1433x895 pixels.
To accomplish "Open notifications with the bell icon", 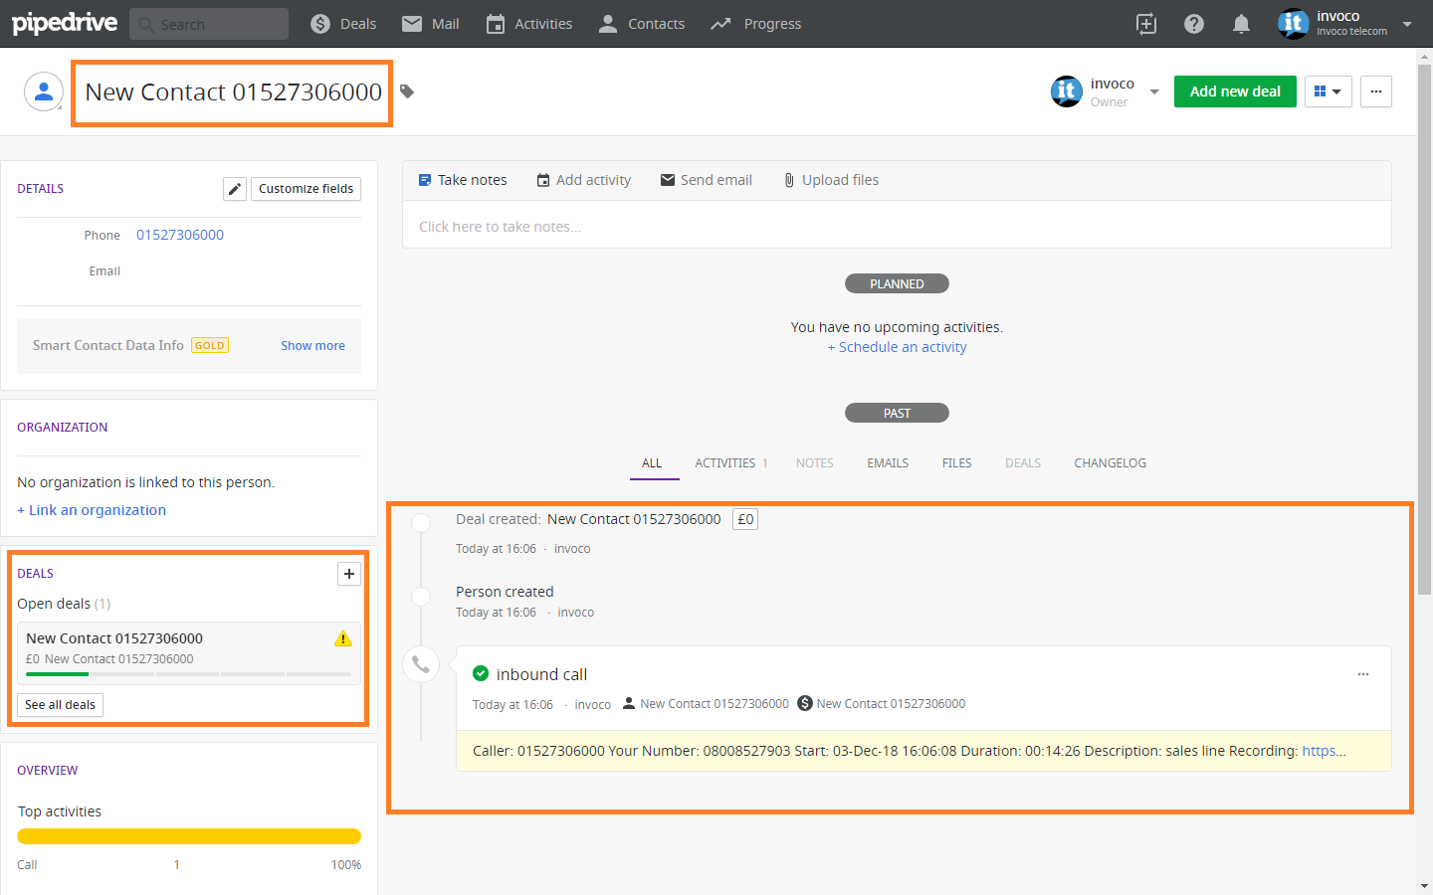I will tap(1241, 23).
